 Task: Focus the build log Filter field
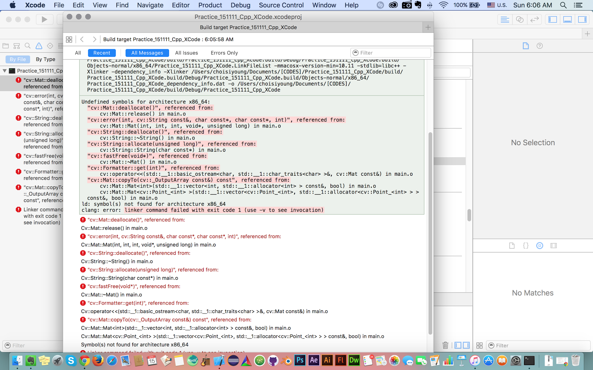[x=391, y=53]
